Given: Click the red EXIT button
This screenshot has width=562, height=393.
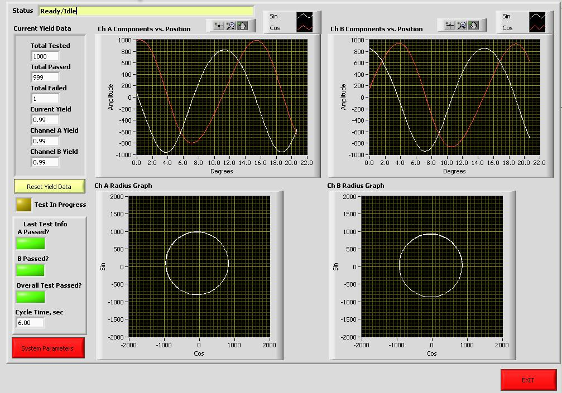Looking at the screenshot, I should 529,380.
